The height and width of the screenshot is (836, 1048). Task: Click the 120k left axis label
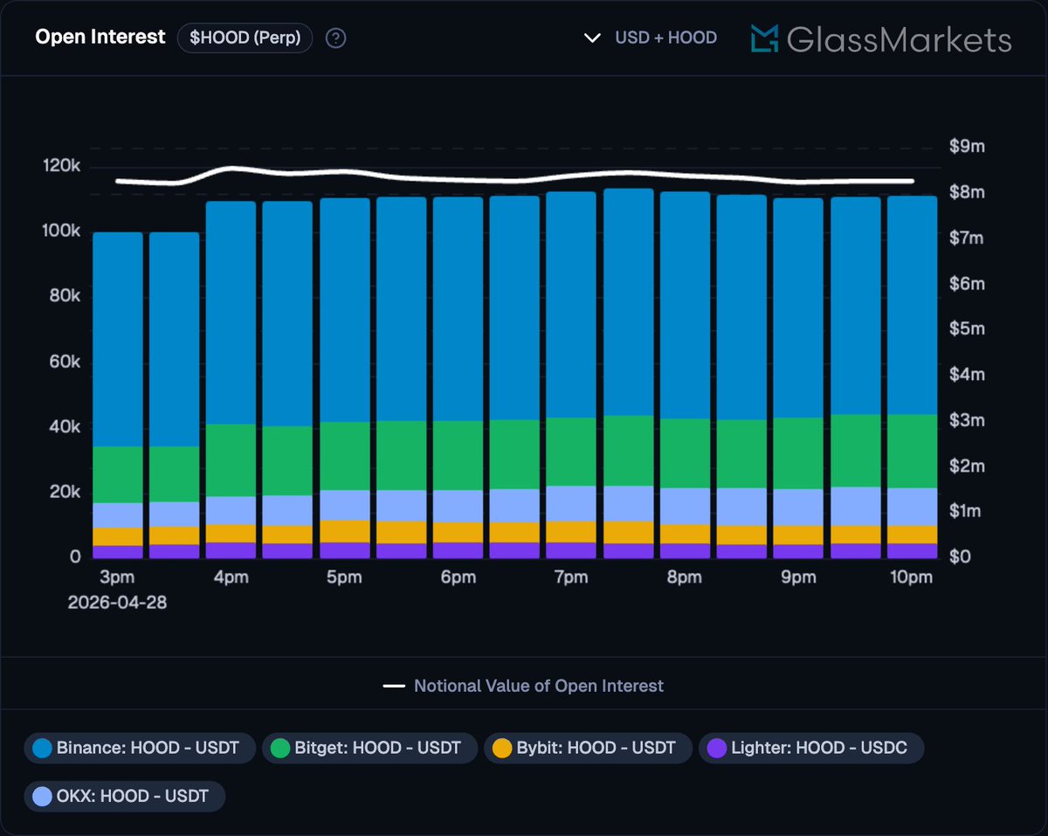pyautogui.click(x=61, y=167)
